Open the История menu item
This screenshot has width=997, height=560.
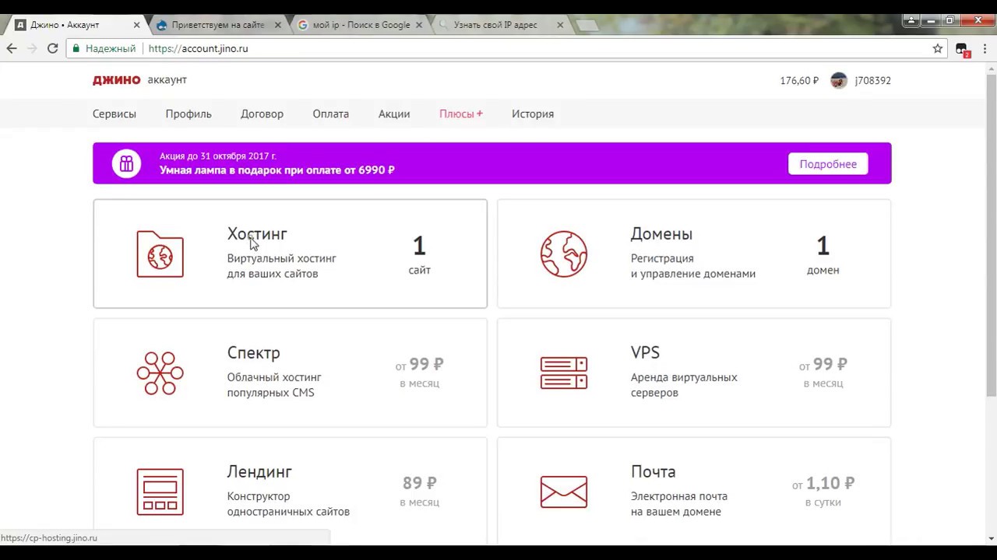coord(533,114)
